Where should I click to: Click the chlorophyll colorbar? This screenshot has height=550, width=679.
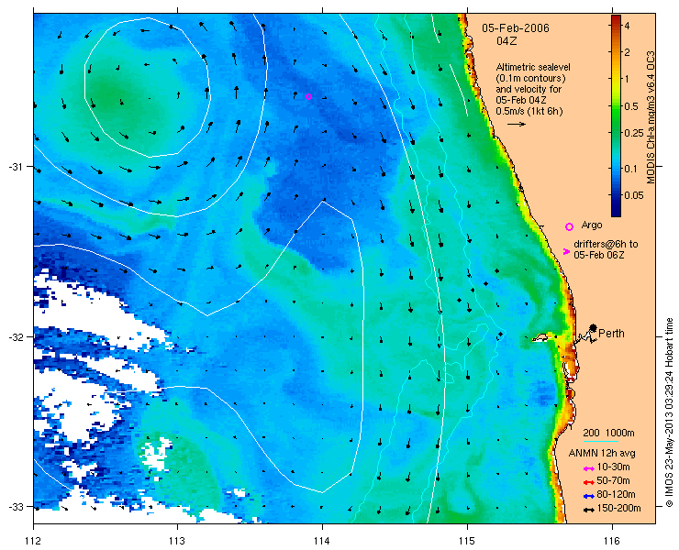(x=616, y=115)
